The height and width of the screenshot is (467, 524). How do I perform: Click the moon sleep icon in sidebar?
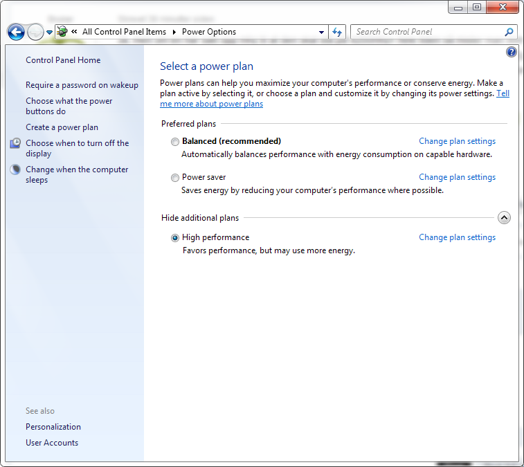[15, 170]
